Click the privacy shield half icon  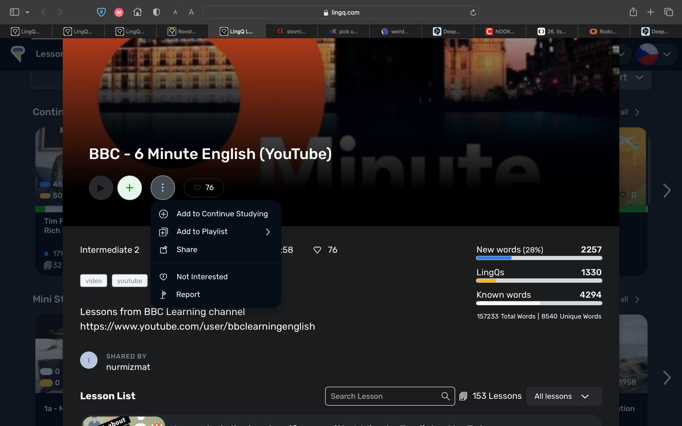click(156, 12)
